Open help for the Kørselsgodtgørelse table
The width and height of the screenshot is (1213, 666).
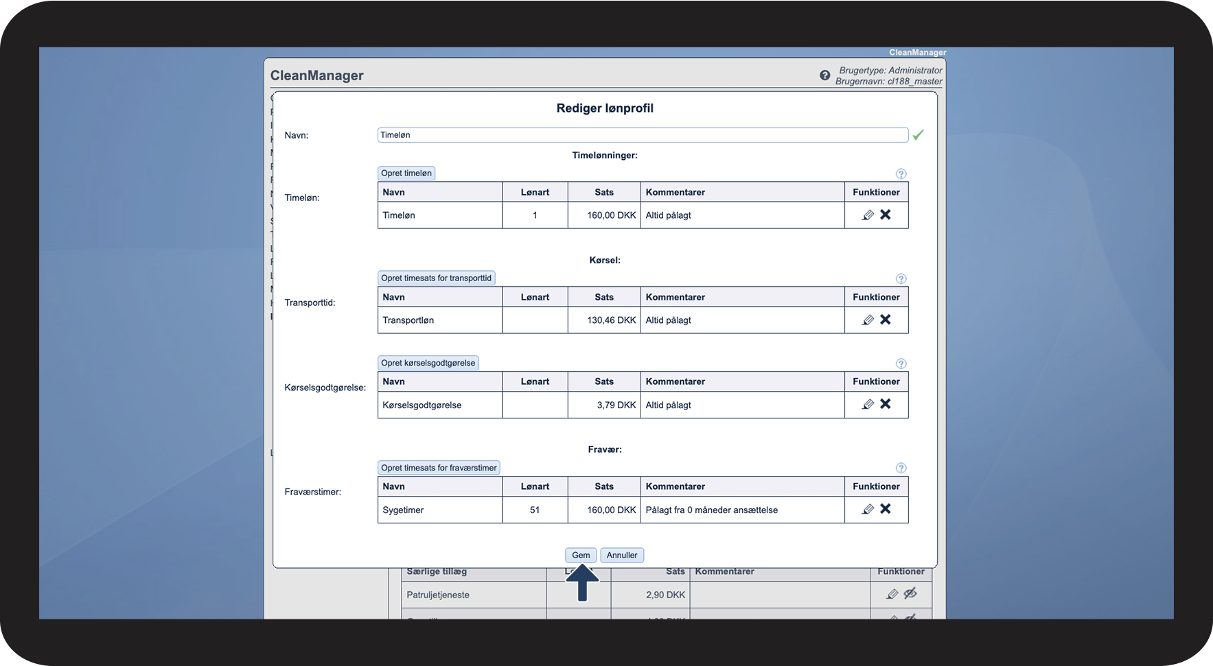[x=901, y=364]
